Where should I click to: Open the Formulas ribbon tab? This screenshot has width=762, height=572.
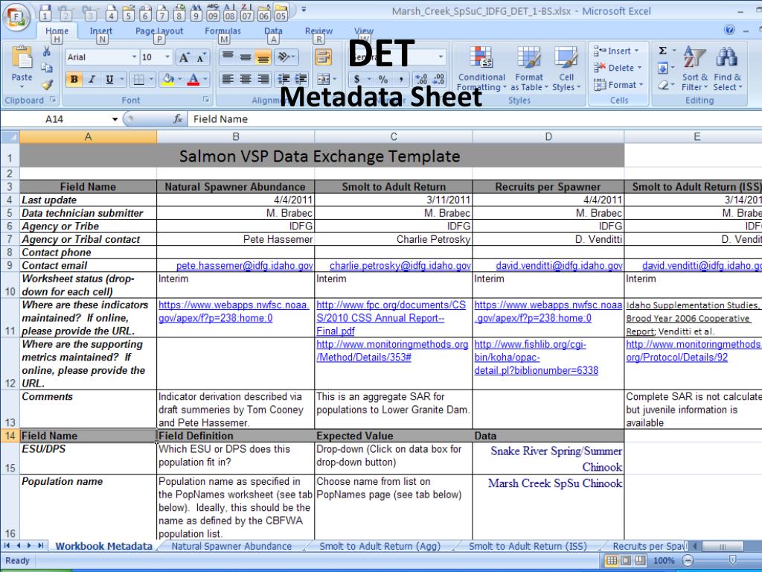click(222, 31)
